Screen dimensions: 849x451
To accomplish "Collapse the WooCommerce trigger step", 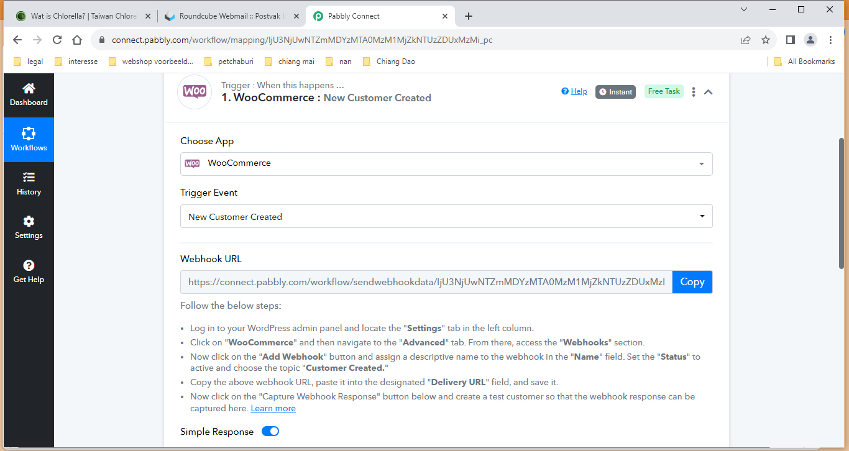I will [708, 92].
